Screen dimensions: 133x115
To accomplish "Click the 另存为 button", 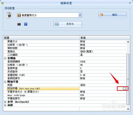I will coord(68,24).
